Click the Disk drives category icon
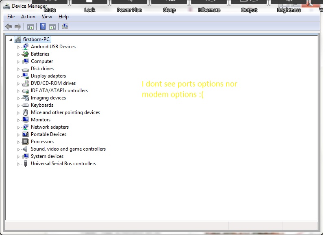This screenshot has width=333, height=235. [x=26, y=69]
